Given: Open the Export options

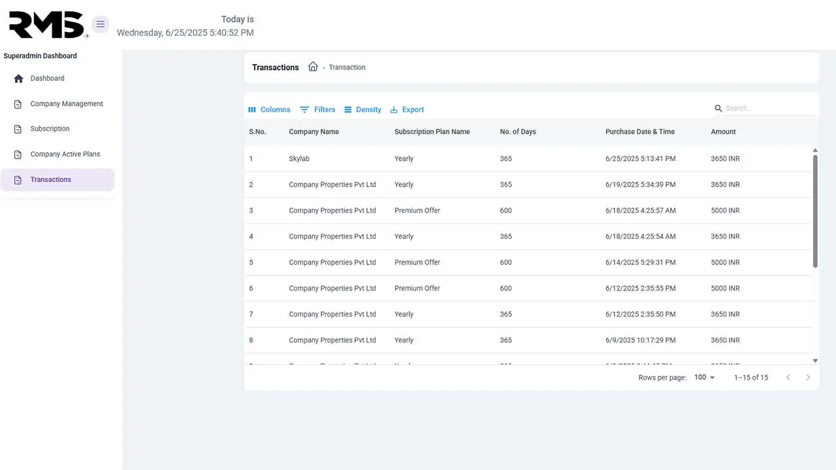Looking at the screenshot, I should tap(407, 110).
